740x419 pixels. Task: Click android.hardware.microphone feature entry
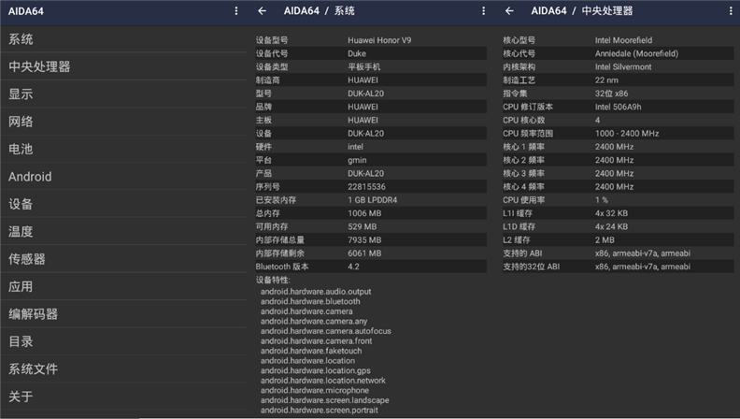click(315, 390)
